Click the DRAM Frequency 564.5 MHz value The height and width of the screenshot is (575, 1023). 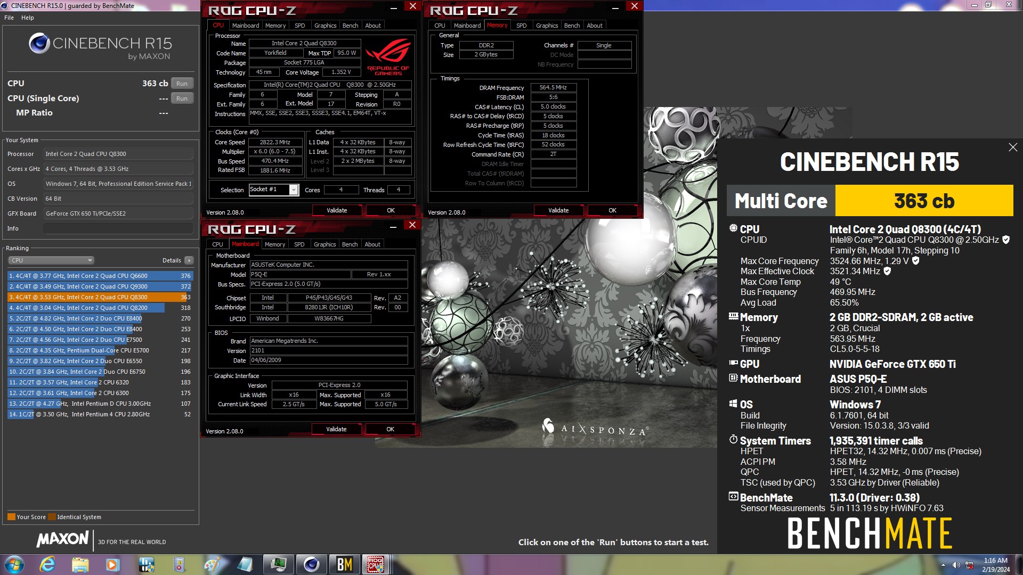tap(553, 87)
